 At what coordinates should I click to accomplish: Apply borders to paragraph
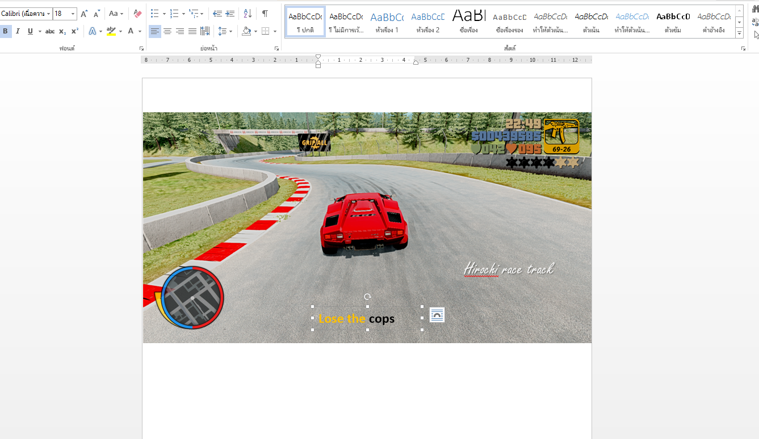(x=266, y=31)
